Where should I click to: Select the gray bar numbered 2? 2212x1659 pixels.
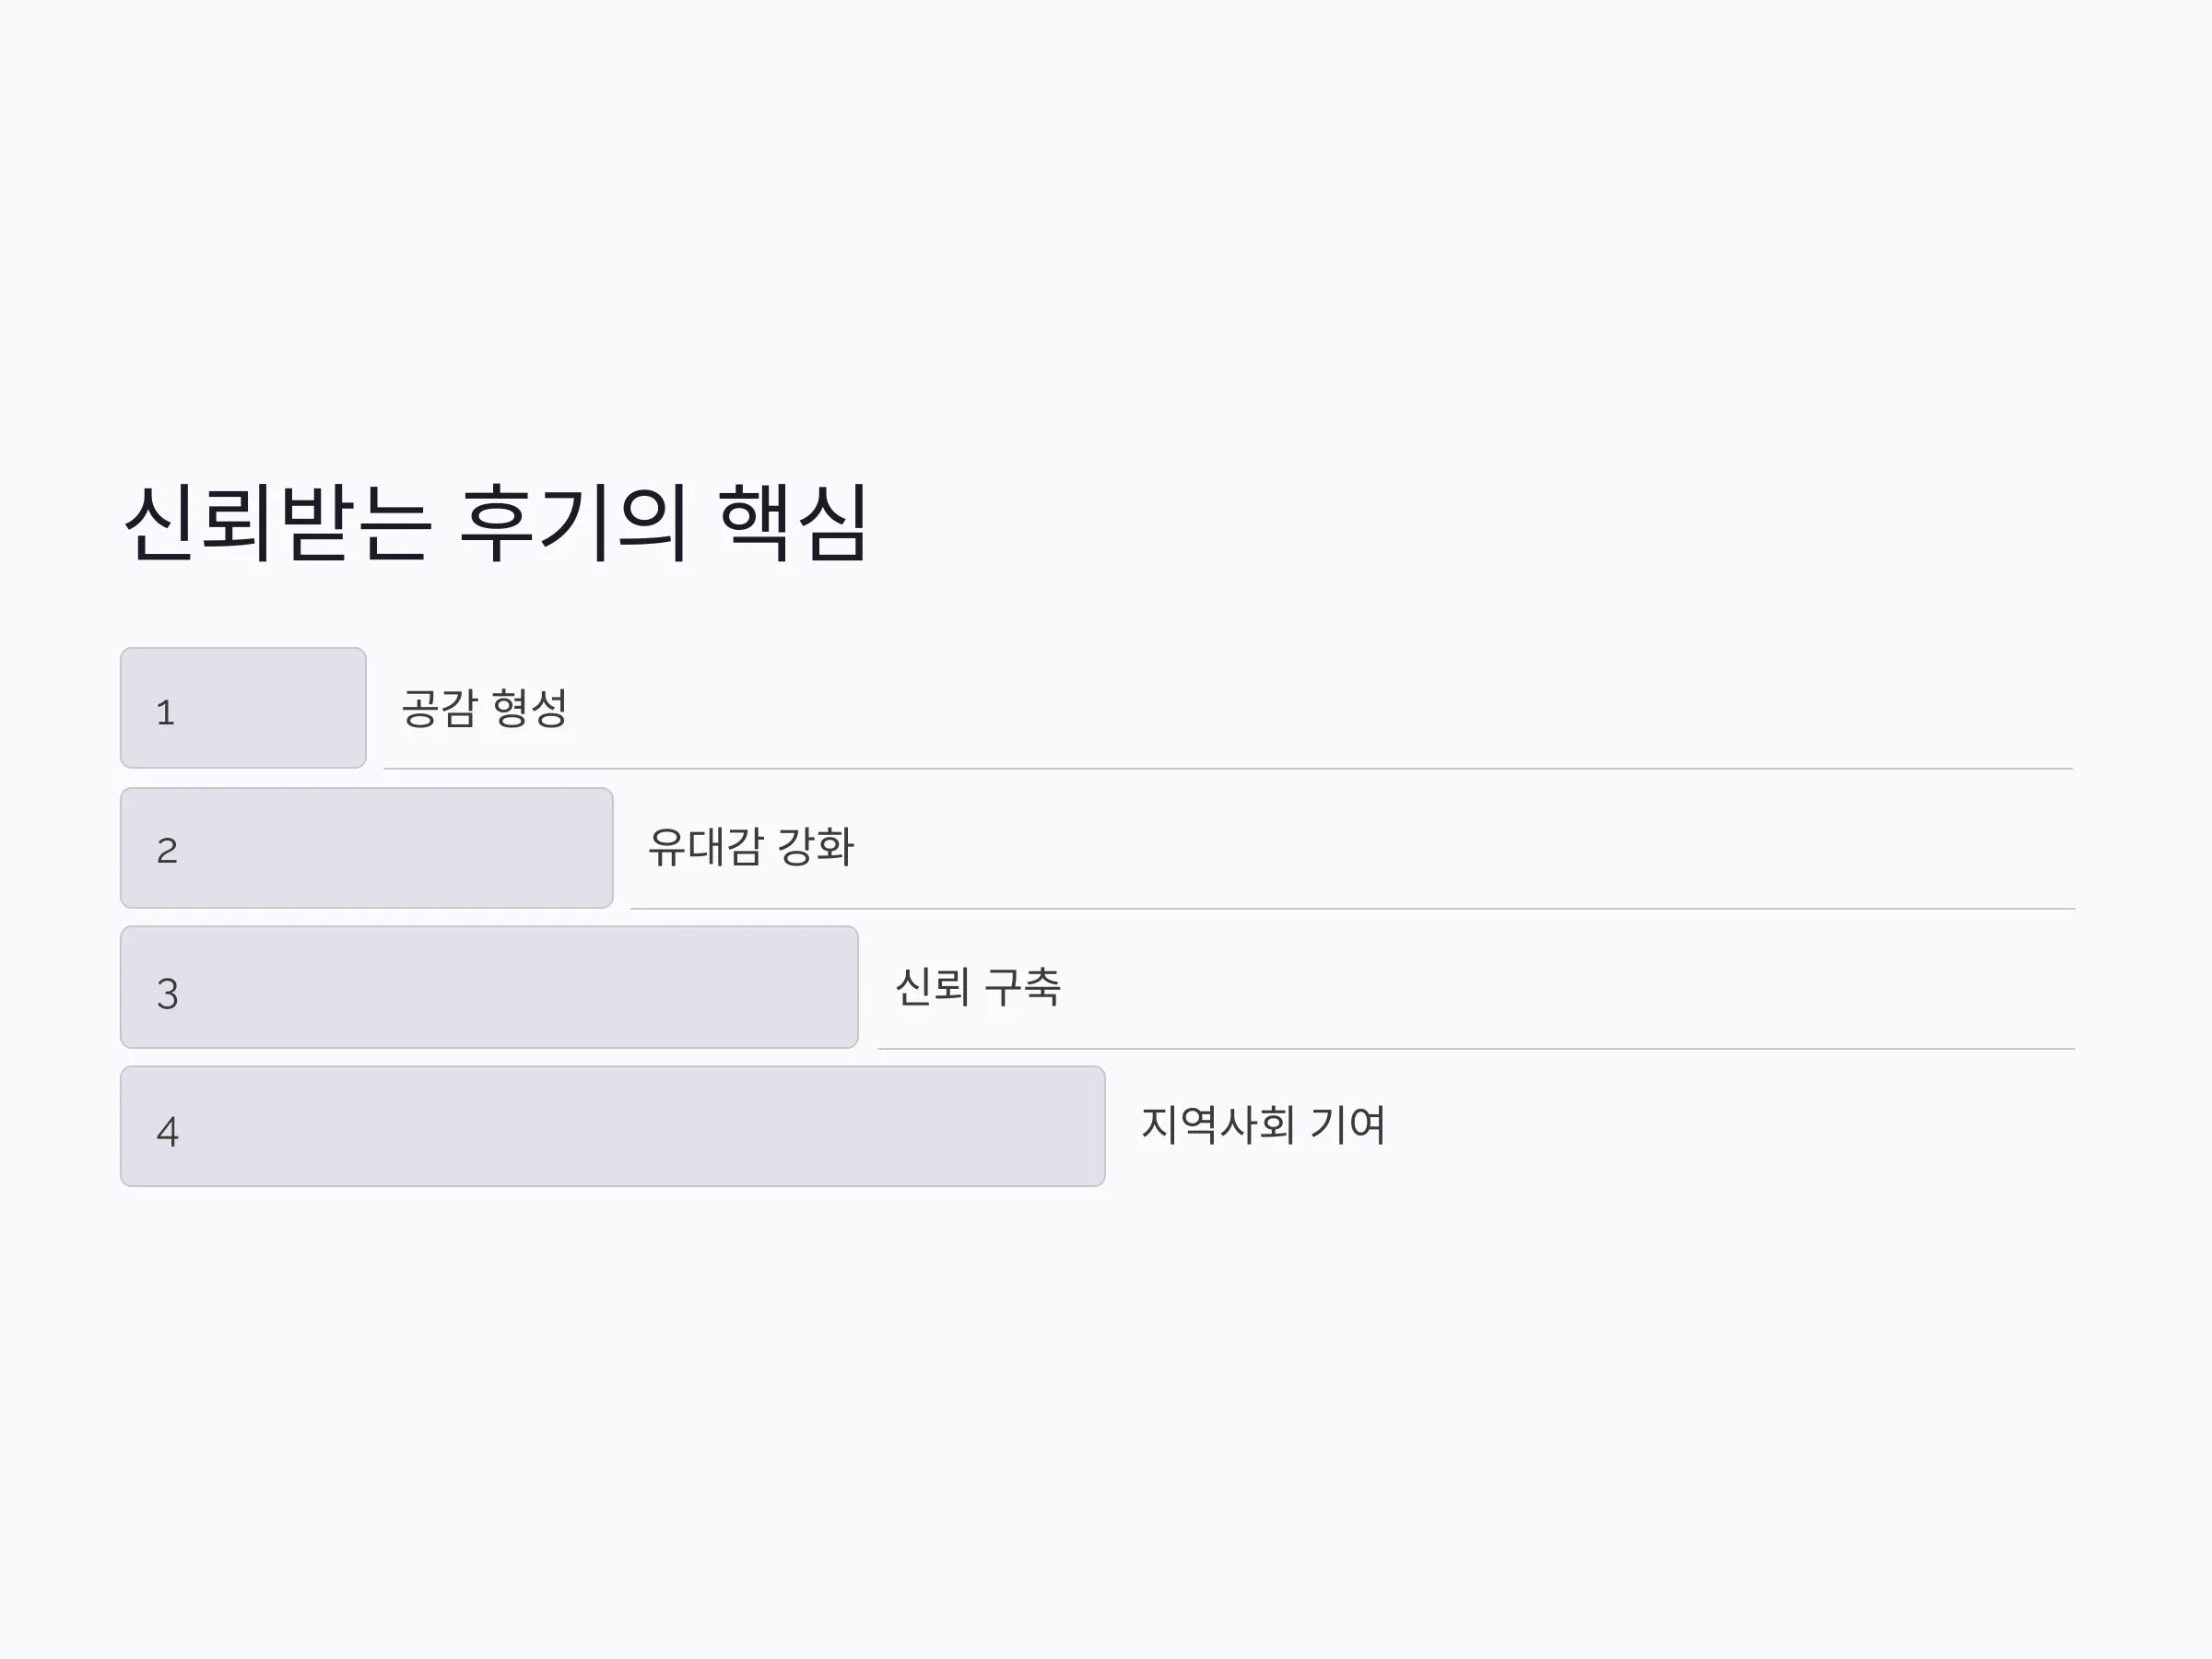click(x=366, y=848)
